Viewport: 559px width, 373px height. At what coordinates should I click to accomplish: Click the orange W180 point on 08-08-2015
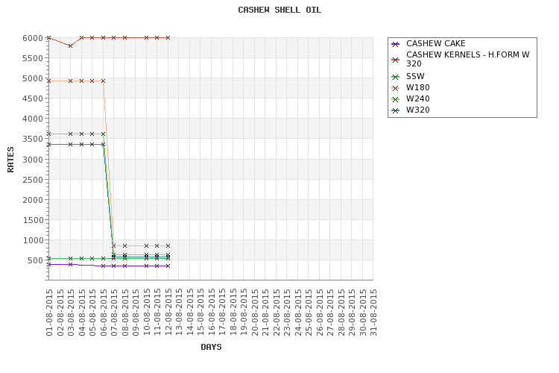click(x=124, y=245)
